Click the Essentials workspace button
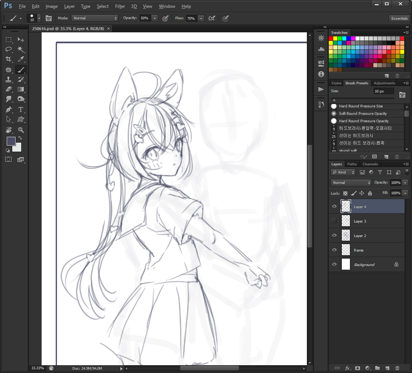This screenshot has width=412, height=373. [x=399, y=19]
